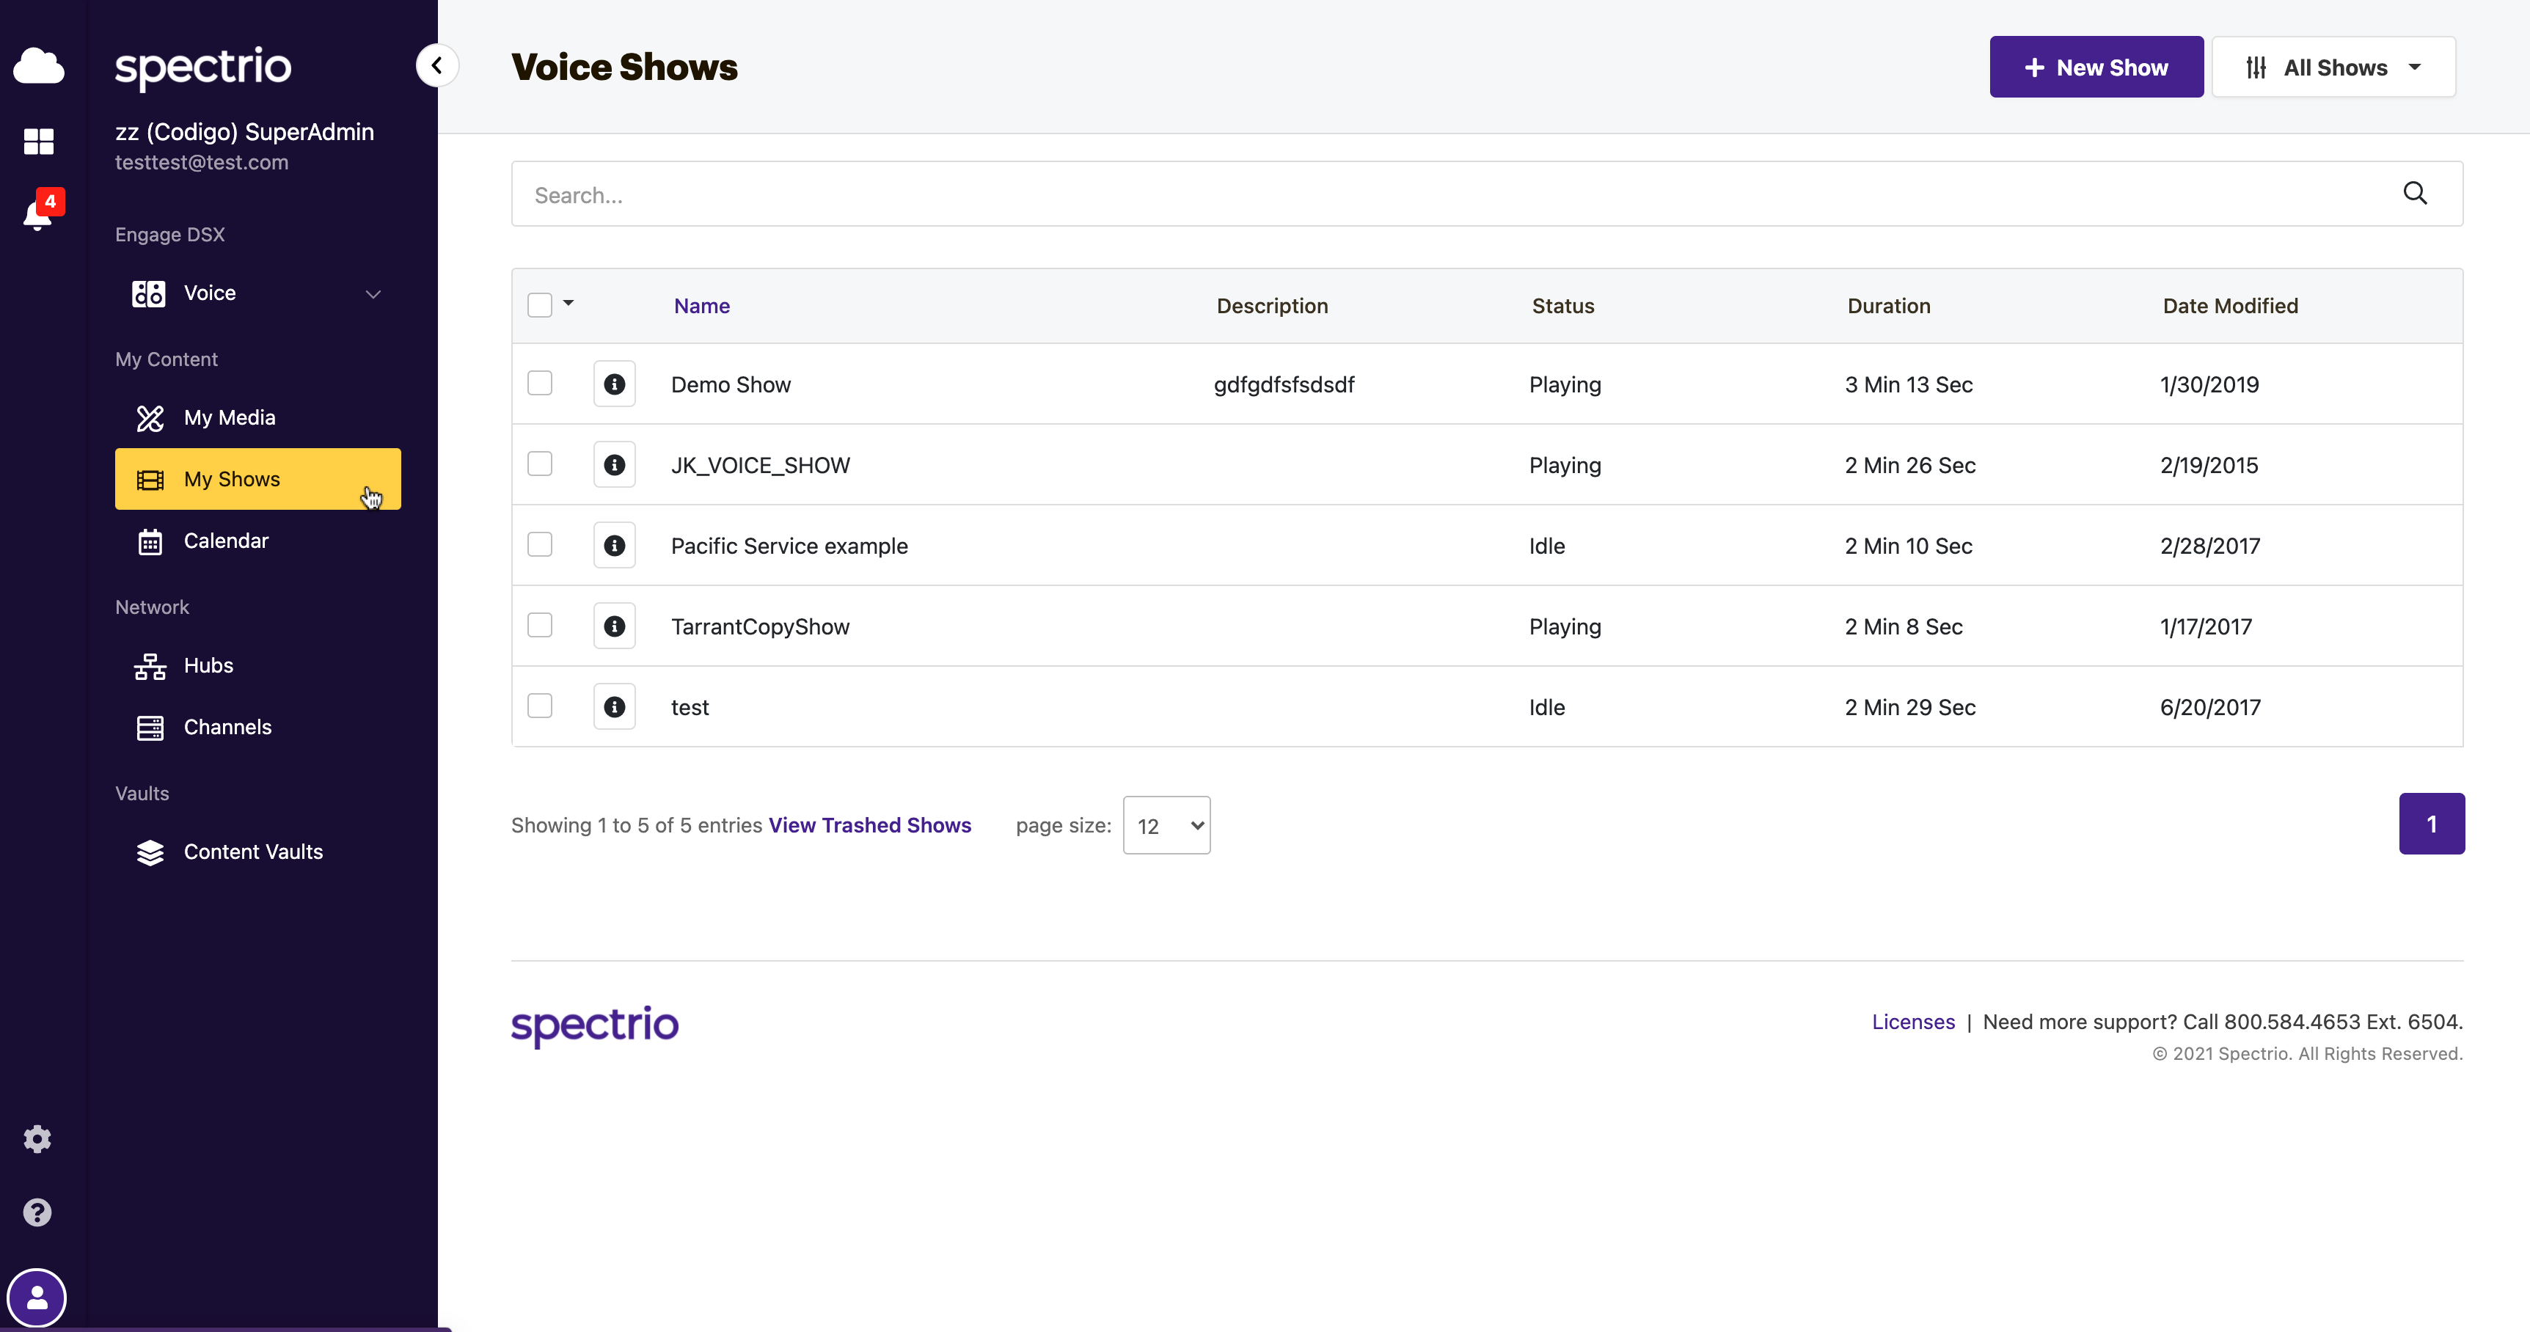The height and width of the screenshot is (1332, 2530).
Task: Click Pacific Service example name
Action: [789, 545]
